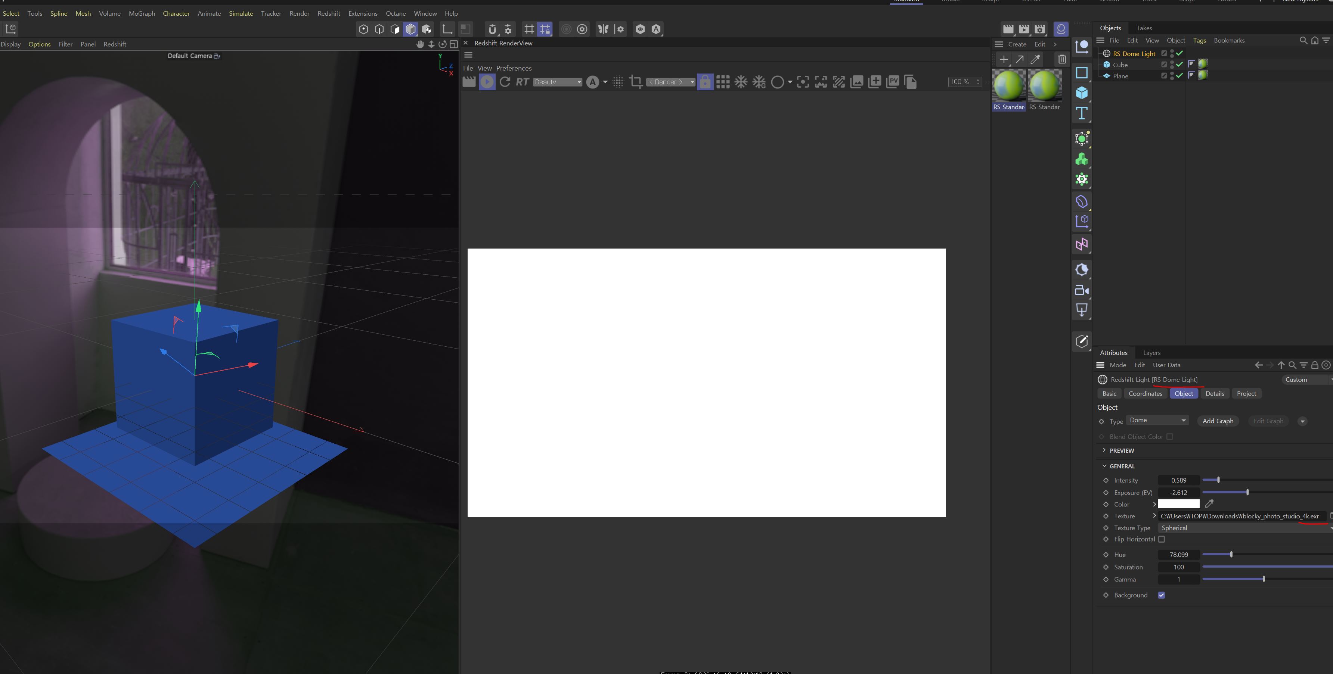Click the RenderView clapperboard render icon
The height and width of the screenshot is (674, 1333).
click(x=469, y=82)
